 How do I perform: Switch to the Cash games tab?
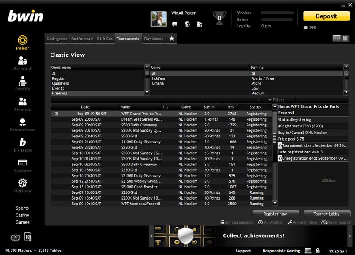pos(57,39)
